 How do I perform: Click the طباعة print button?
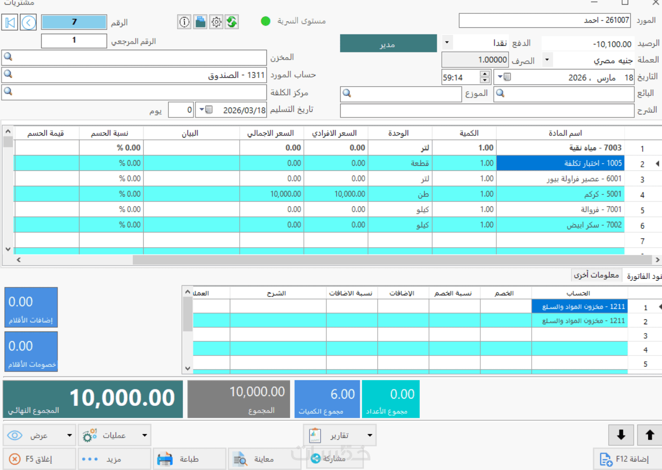coord(189,459)
